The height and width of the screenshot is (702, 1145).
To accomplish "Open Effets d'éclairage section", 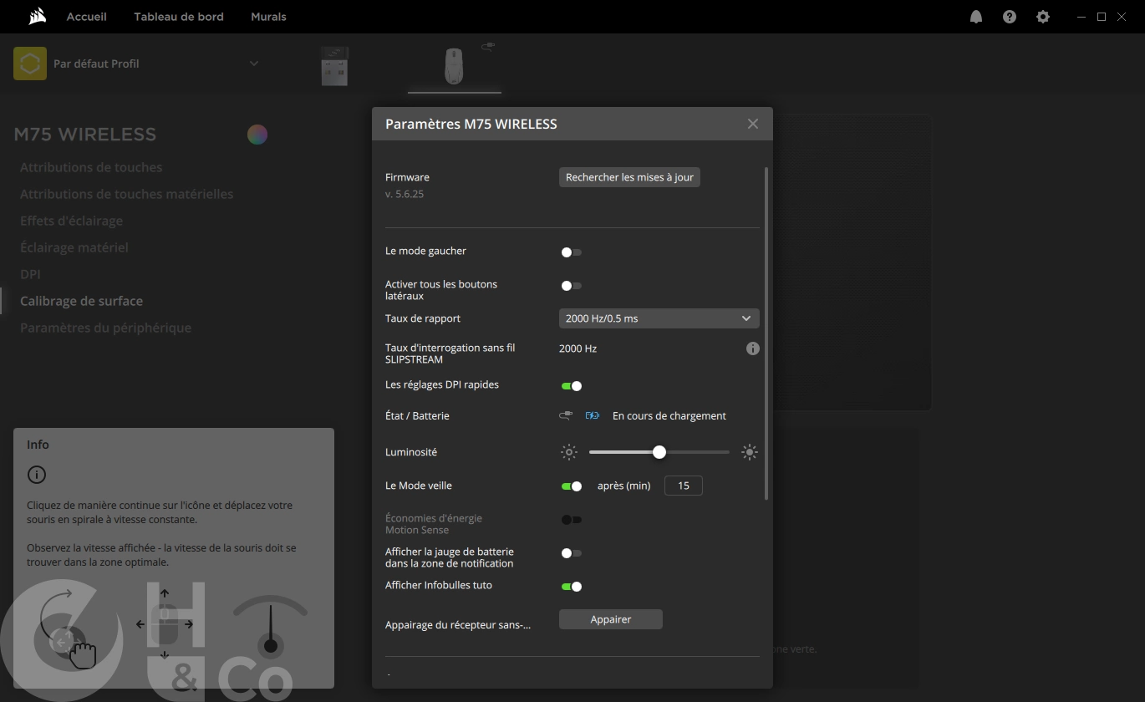I will (x=71, y=221).
